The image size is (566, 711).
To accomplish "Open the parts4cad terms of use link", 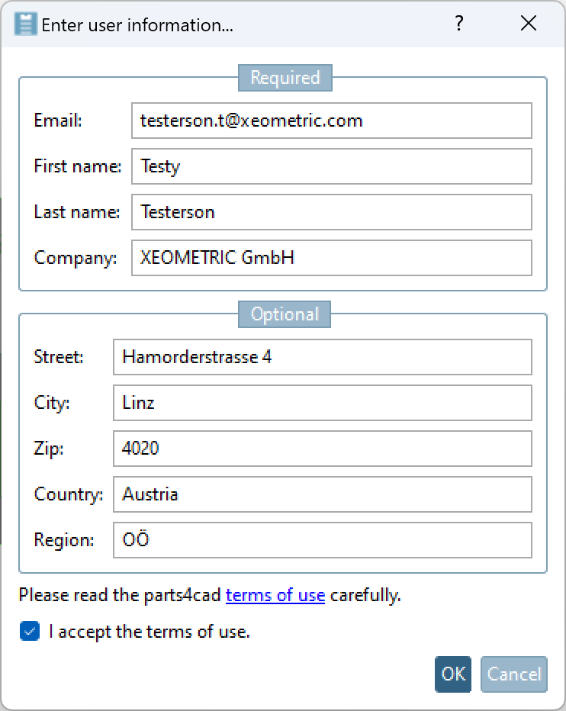I will [275, 595].
